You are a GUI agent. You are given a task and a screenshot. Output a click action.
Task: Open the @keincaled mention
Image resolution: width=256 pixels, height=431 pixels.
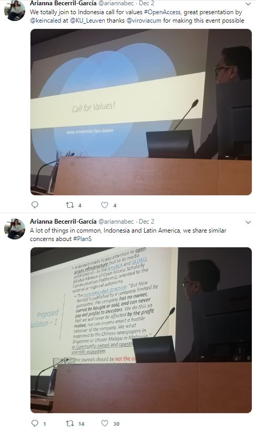[46, 21]
